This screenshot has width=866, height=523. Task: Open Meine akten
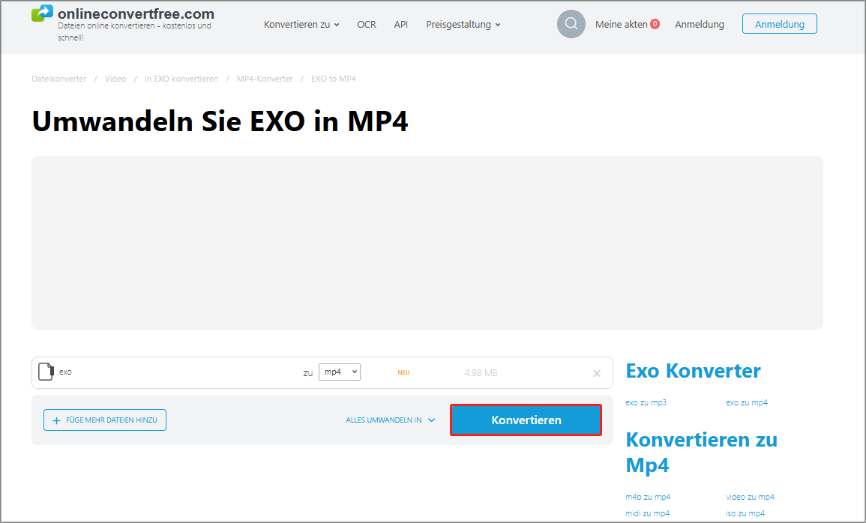click(621, 23)
